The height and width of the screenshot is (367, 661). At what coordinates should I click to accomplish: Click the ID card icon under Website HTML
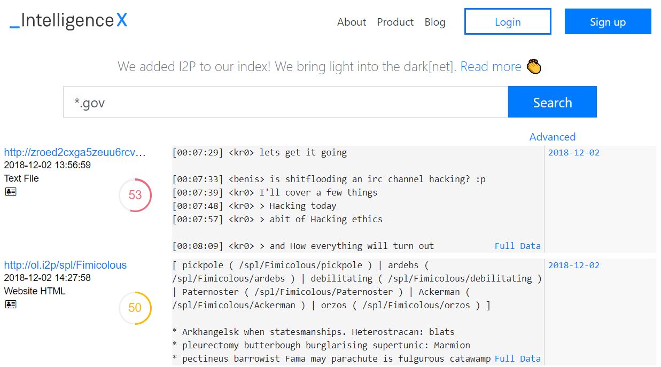11,304
